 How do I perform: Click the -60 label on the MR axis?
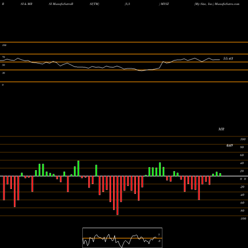tap(242, 203)
